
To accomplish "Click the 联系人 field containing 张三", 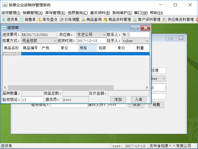I will [x=136, y=35].
